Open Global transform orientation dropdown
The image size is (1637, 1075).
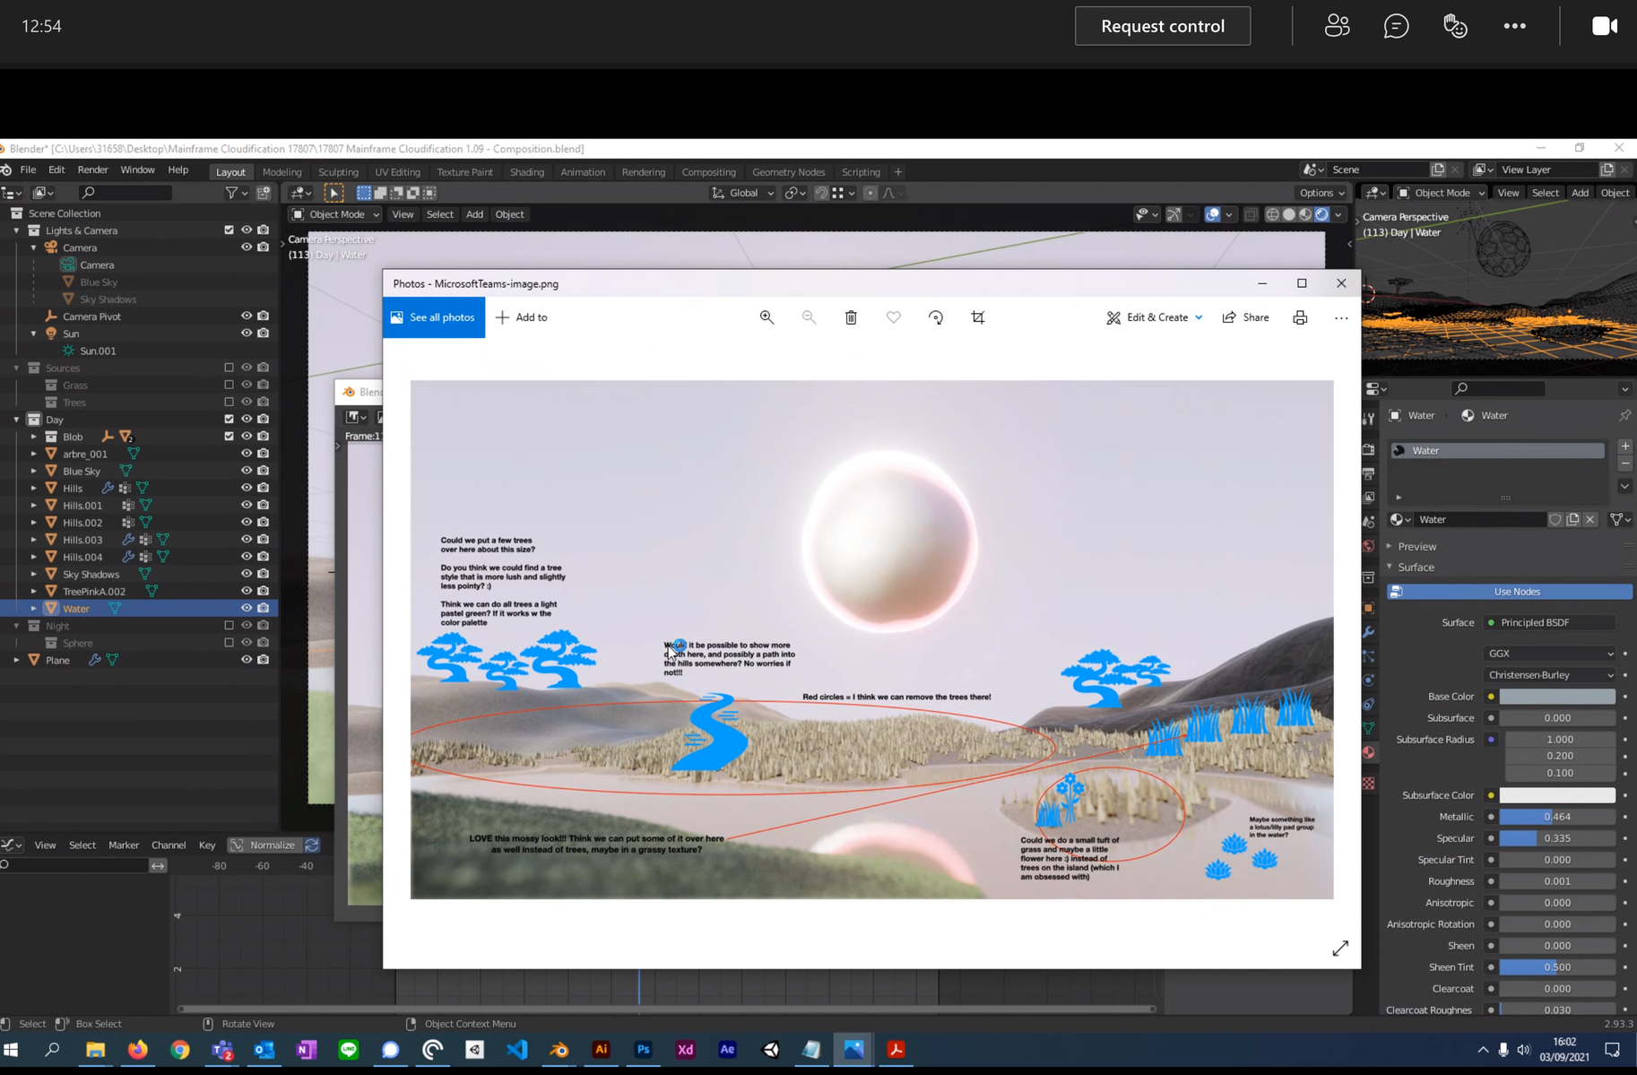coord(742,193)
